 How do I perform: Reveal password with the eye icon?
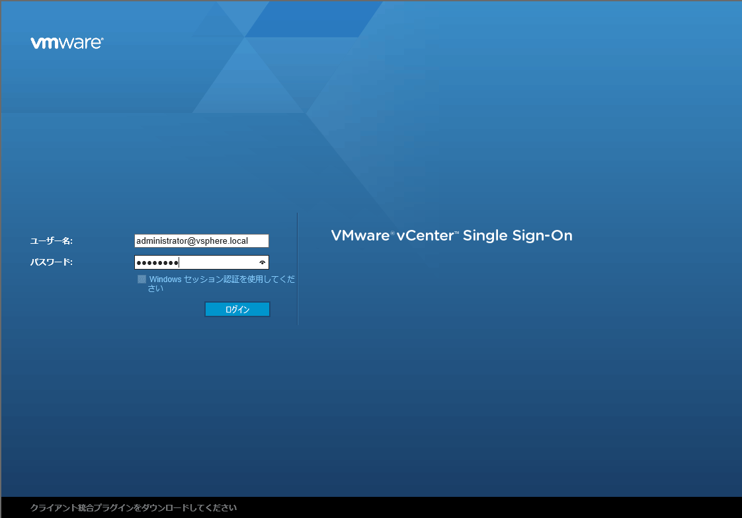point(262,262)
